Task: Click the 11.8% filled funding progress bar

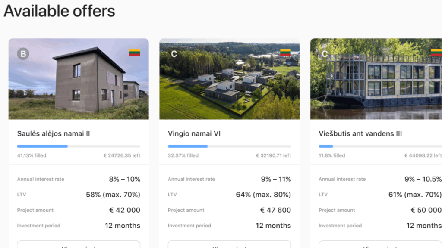Action: point(380,146)
